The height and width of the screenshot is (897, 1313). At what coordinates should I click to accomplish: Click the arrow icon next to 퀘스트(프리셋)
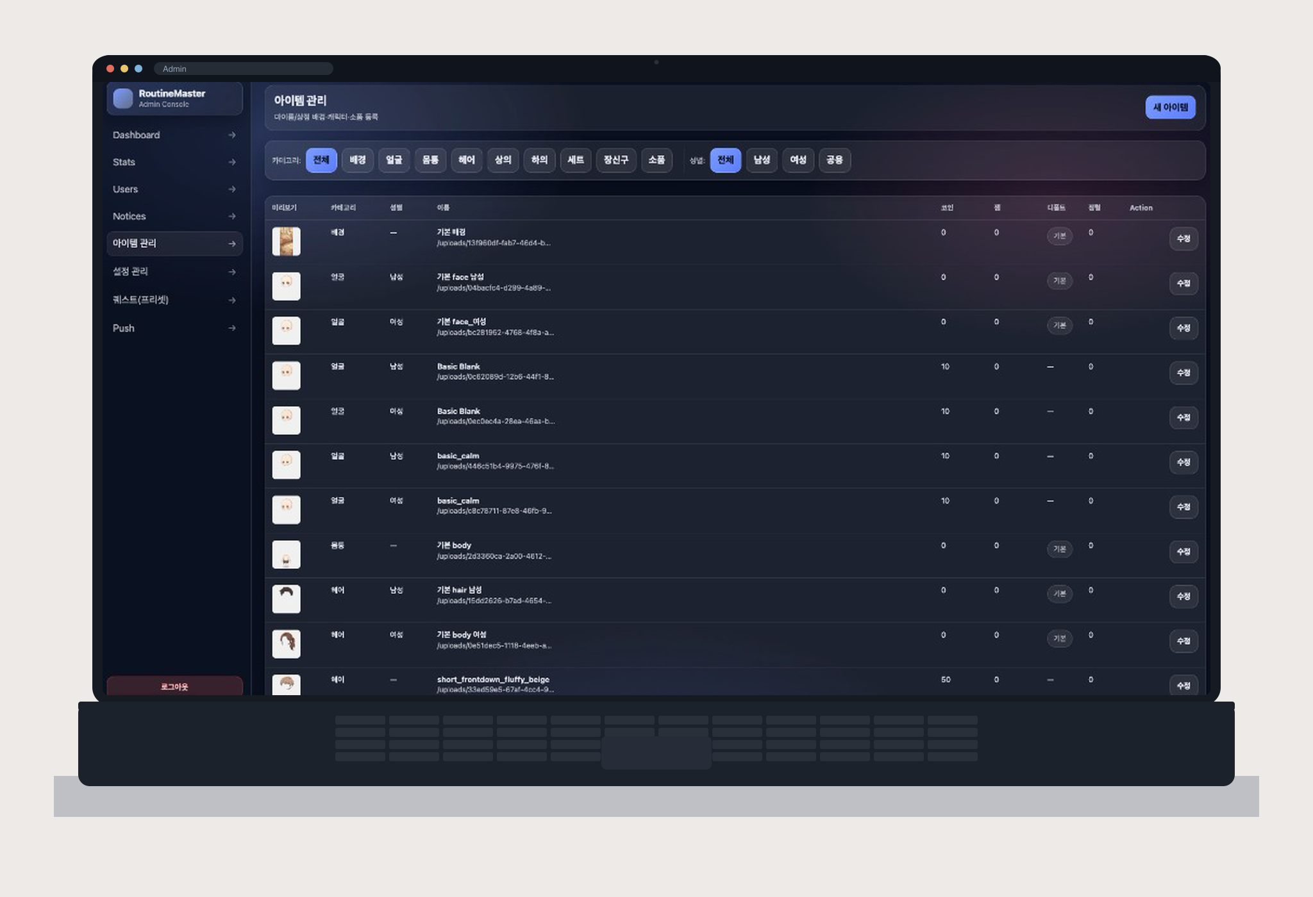pyautogui.click(x=232, y=300)
